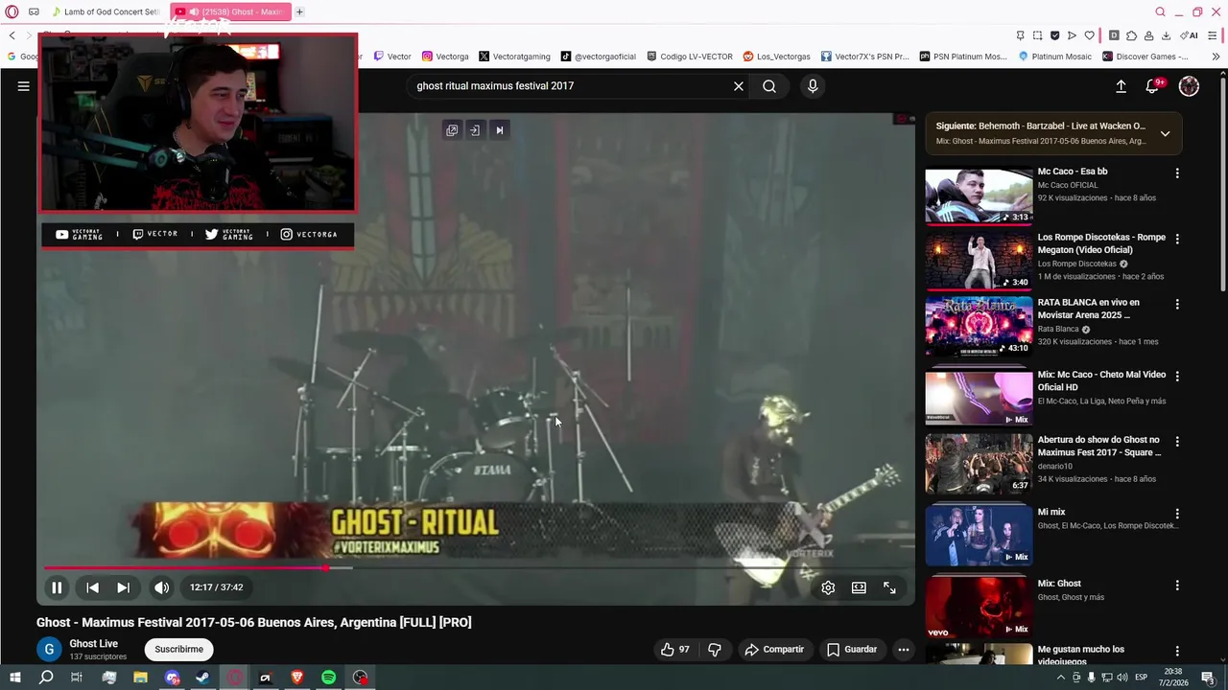Viewport: 1228px width, 690px height.
Task: Open Ghost Live channel avatar
Action: [x=49, y=649]
